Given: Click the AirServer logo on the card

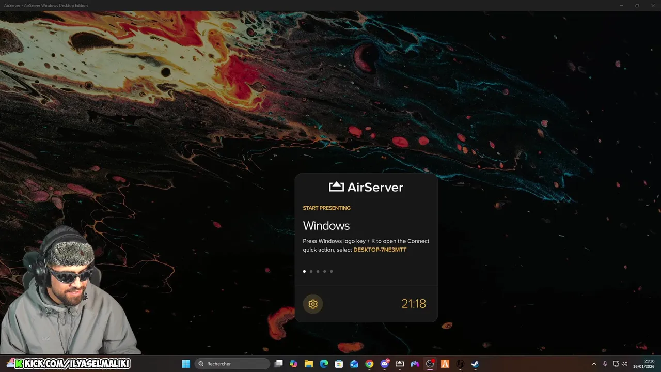Looking at the screenshot, I should point(366,187).
